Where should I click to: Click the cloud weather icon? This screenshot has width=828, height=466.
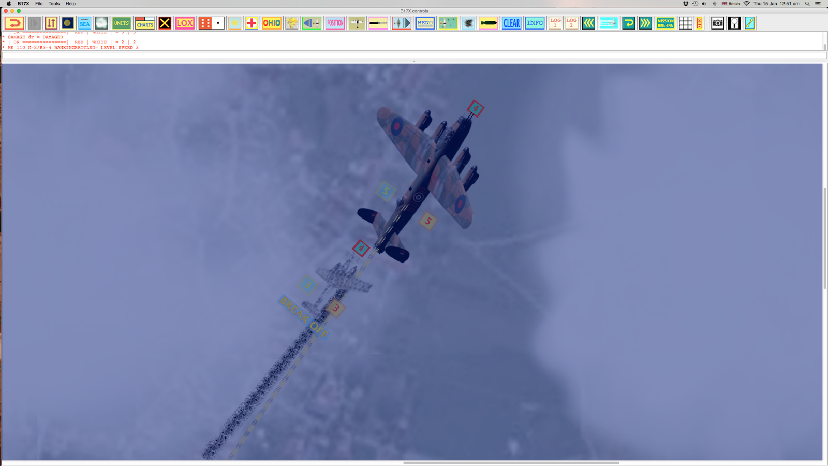tap(101, 23)
